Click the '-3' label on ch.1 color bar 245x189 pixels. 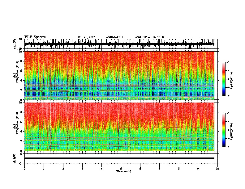228,62
